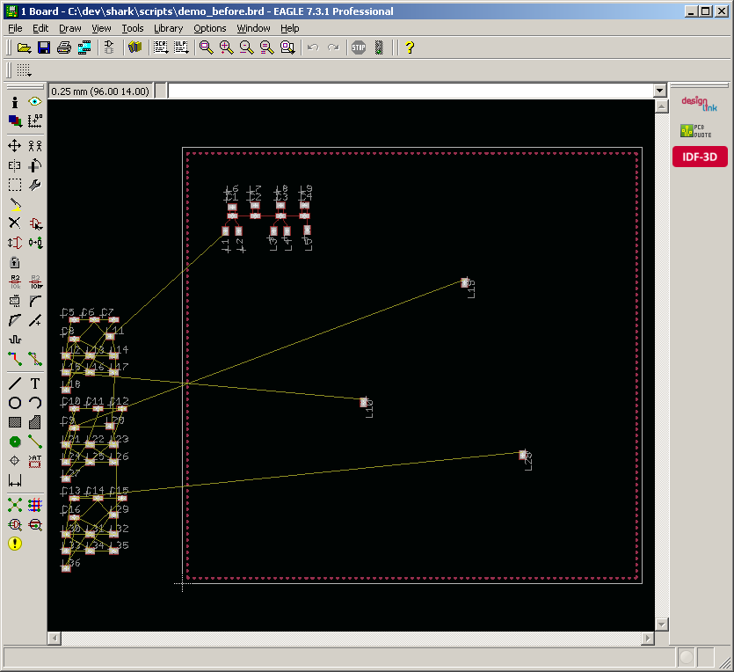734x672 pixels.
Task: Select the Polygon tool
Action: 35,422
